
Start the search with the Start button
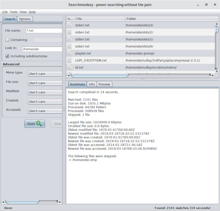click(x=35, y=124)
